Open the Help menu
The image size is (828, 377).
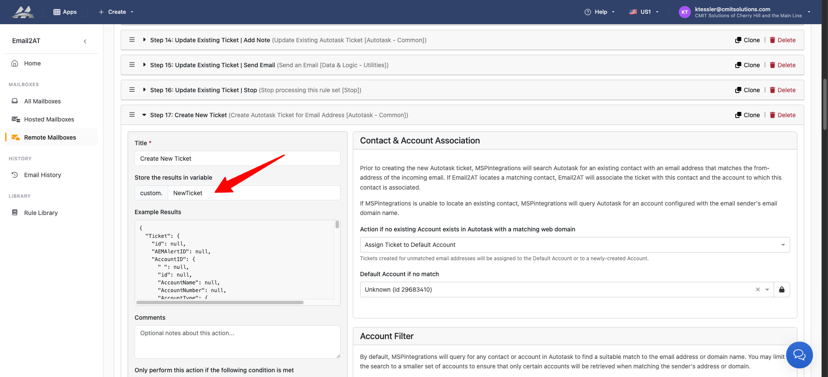click(599, 12)
